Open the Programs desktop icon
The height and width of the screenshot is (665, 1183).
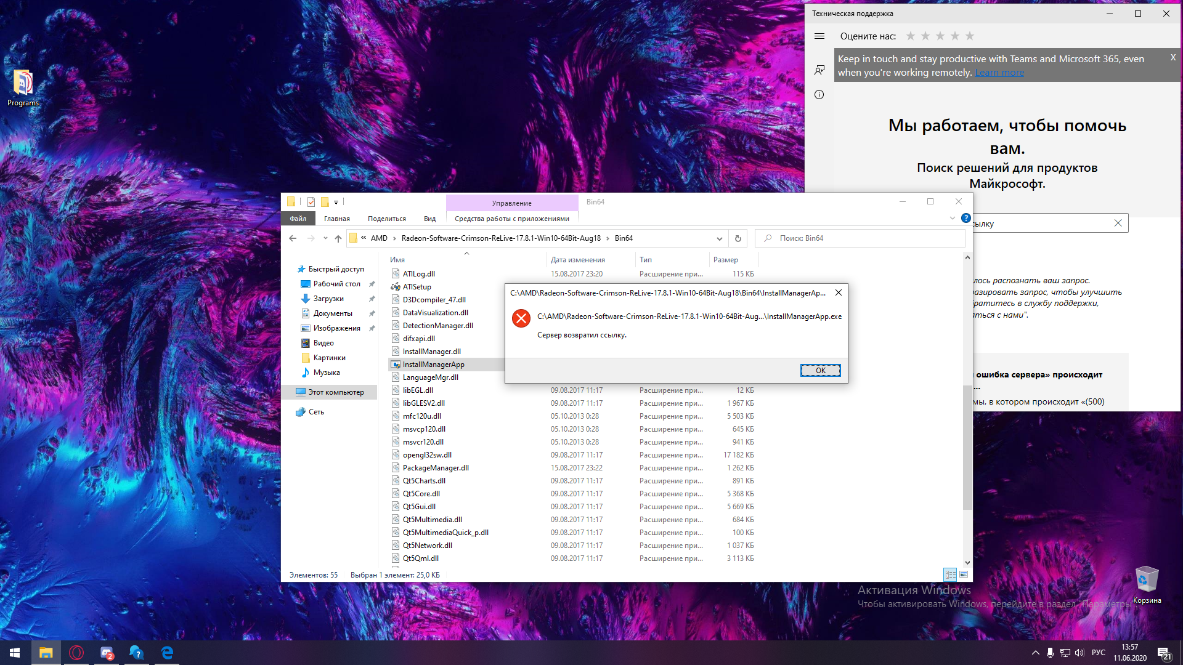[23, 88]
